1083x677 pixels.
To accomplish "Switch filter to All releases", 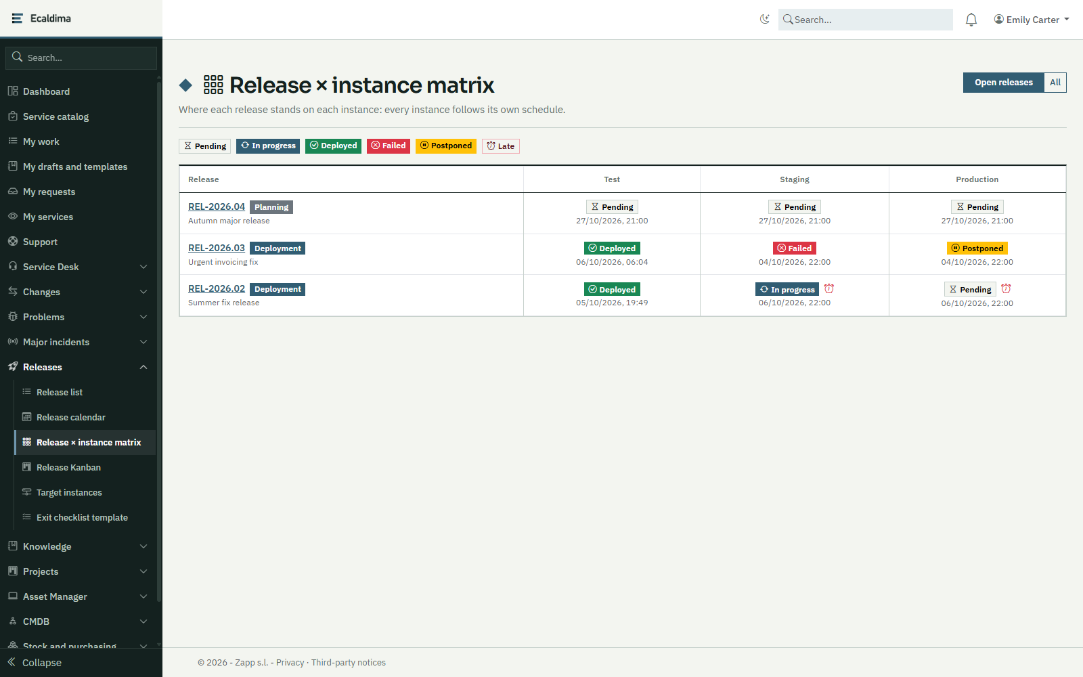I will (x=1055, y=83).
